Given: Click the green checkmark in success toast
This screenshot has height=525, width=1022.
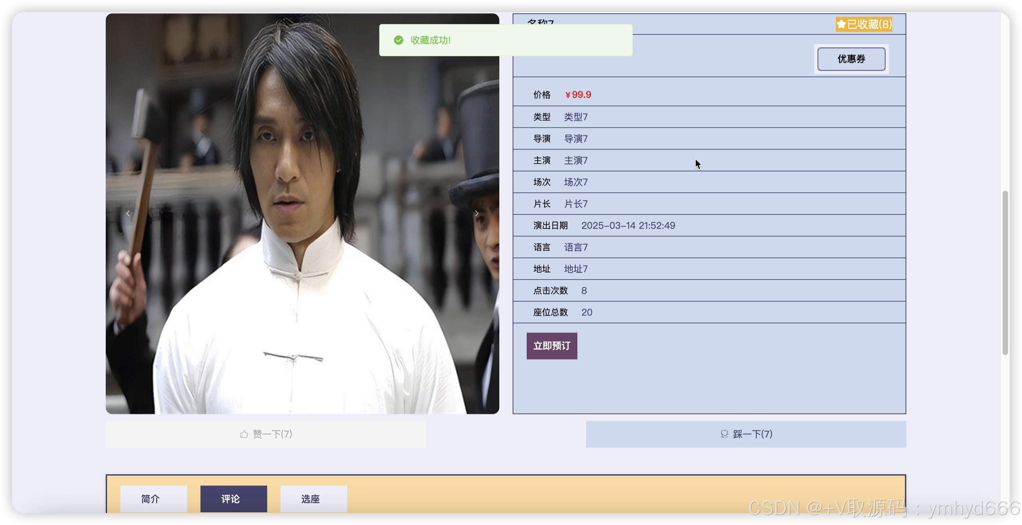Looking at the screenshot, I should tap(398, 40).
